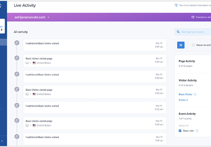Open the 7:43 am additional Basic Visitor entry
The height and width of the screenshot is (147, 211).
[95, 76]
